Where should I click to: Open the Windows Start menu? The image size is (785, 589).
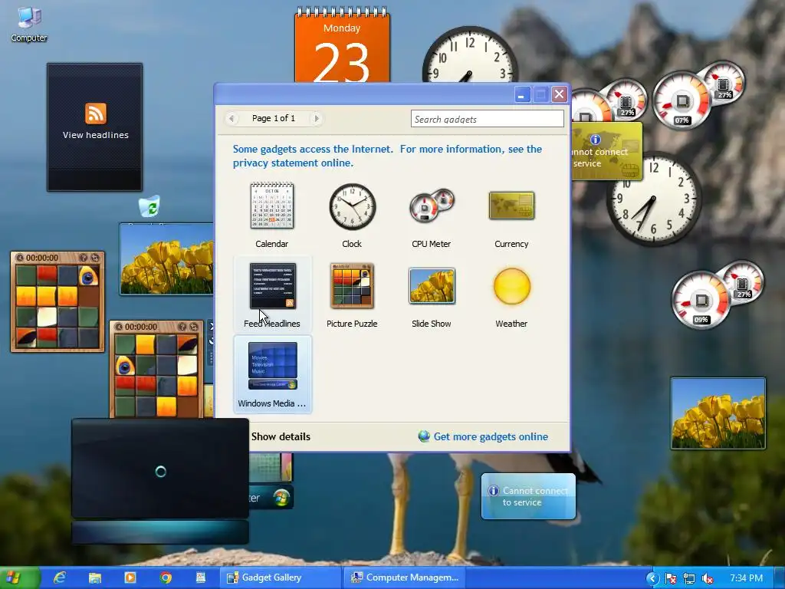coord(19,578)
